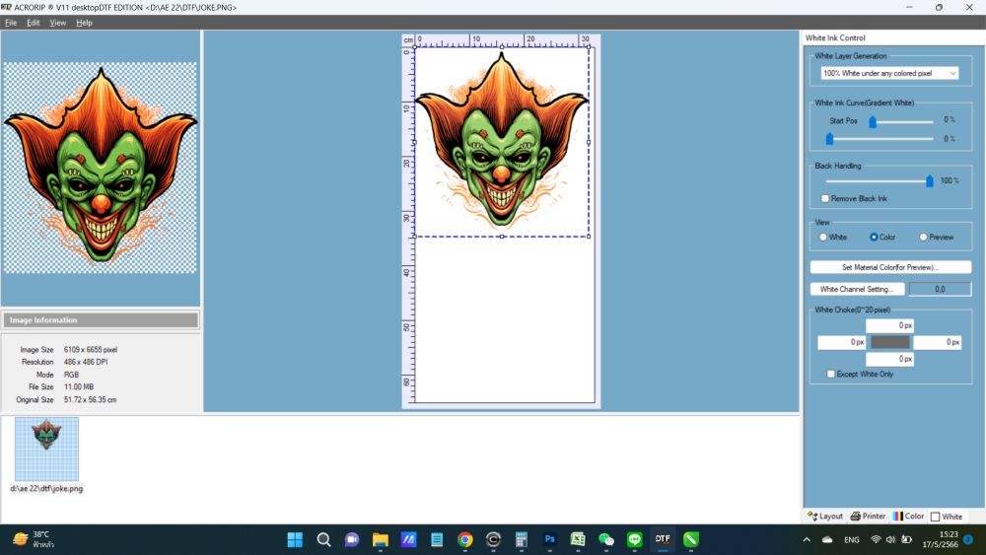986x555 pixels.
Task: Click the Image Information header
Action: tap(101, 320)
